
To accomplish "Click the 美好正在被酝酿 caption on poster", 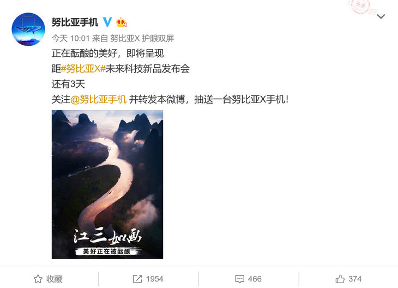I will (x=107, y=251).
